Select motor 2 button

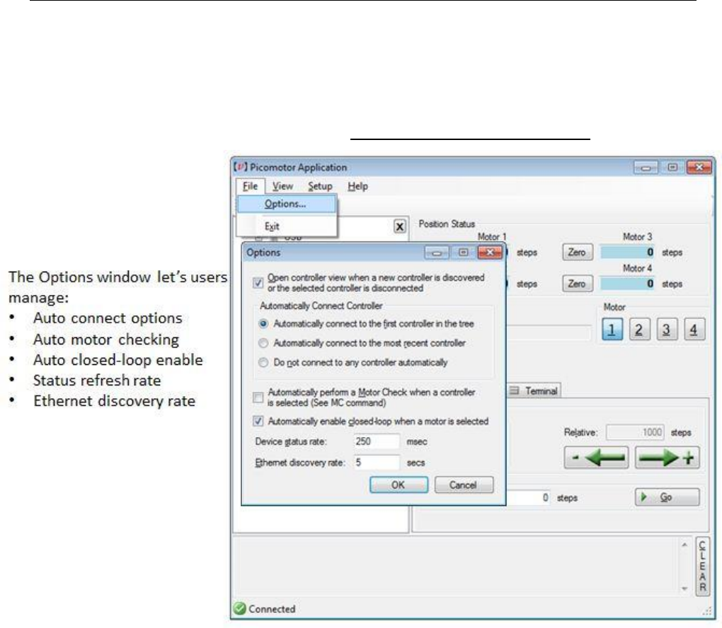pyautogui.click(x=639, y=330)
